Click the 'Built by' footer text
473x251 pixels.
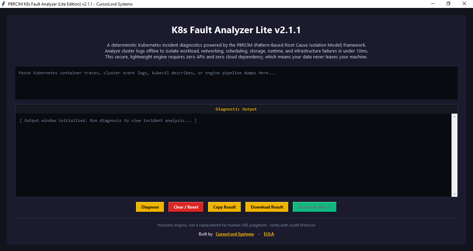click(x=206, y=234)
